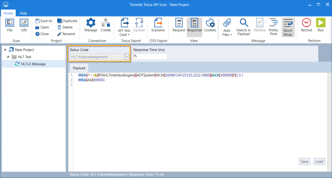Click the Save button below payload
The height and width of the screenshot is (178, 332).
304,162
